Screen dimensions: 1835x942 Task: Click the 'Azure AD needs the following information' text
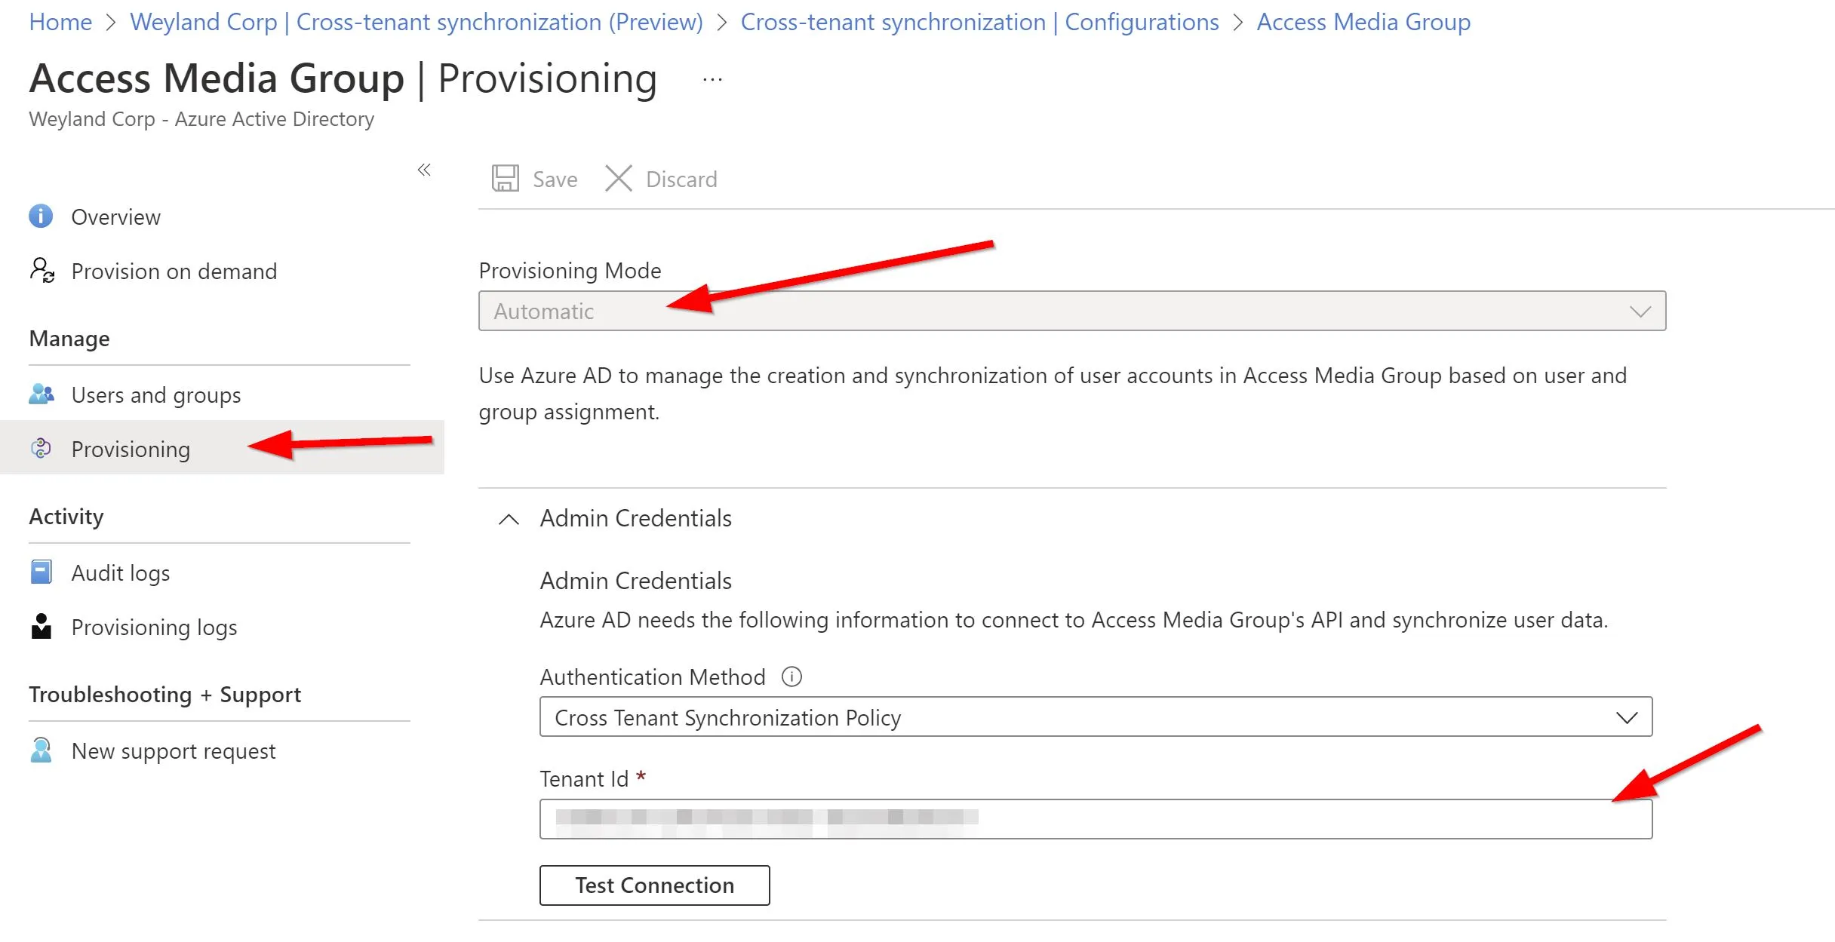point(1074,620)
